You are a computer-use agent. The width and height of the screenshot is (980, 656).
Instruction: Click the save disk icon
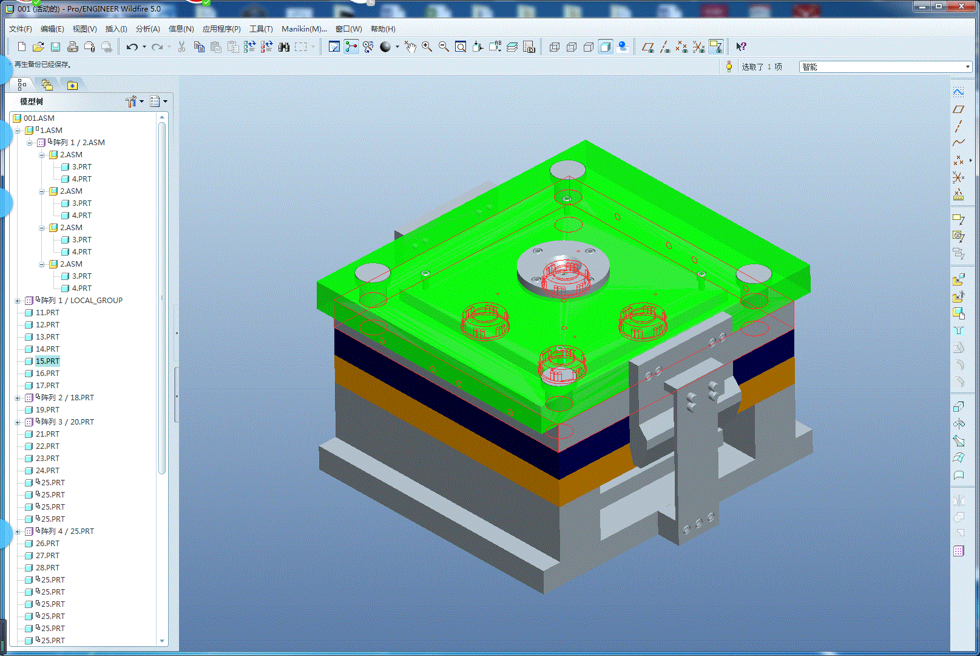click(x=55, y=47)
